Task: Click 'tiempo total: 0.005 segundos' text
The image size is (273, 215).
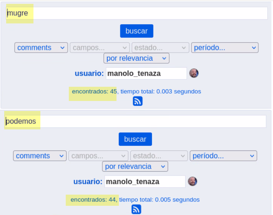Action: tap(159, 200)
